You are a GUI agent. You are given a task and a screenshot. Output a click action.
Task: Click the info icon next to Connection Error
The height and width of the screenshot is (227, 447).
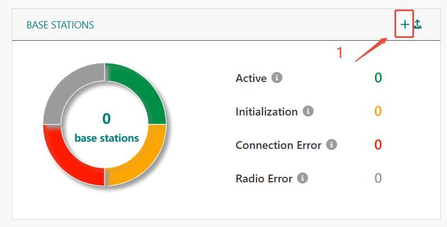coord(331,144)
